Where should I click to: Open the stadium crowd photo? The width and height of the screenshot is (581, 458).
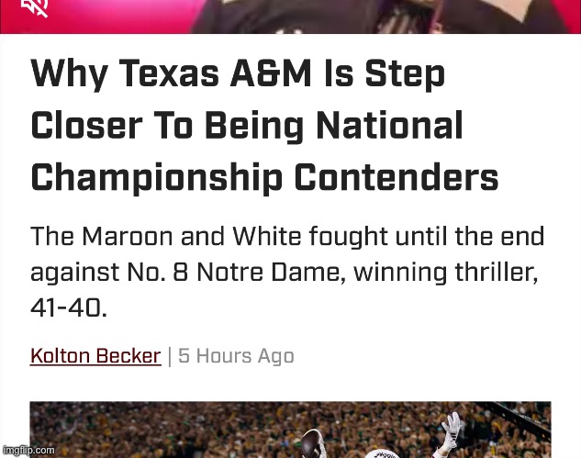point(290,430)
